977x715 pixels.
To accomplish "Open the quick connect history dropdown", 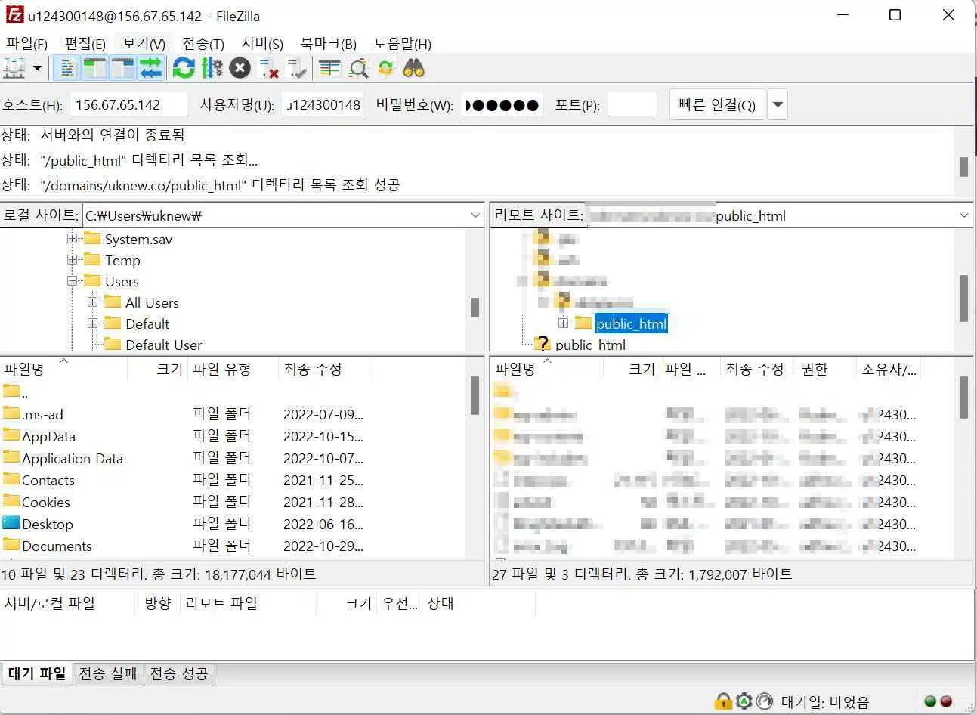I will tap(778, 104).
